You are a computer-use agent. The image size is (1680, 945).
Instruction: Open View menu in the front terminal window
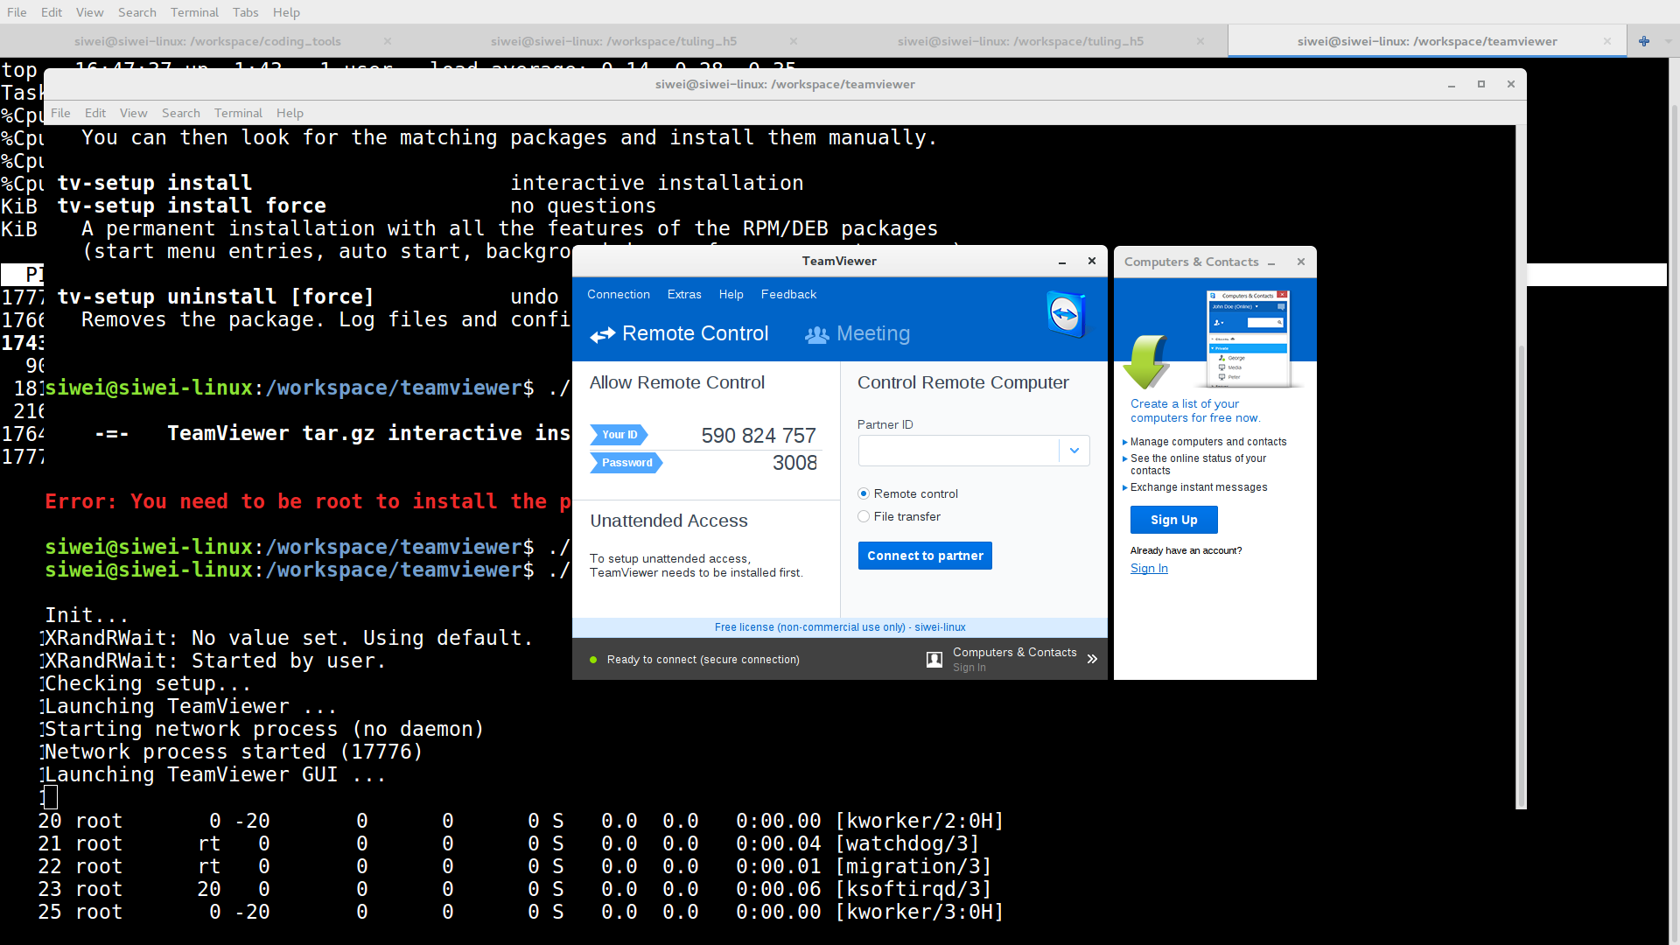pyautogui.click(x=133, y=113)
